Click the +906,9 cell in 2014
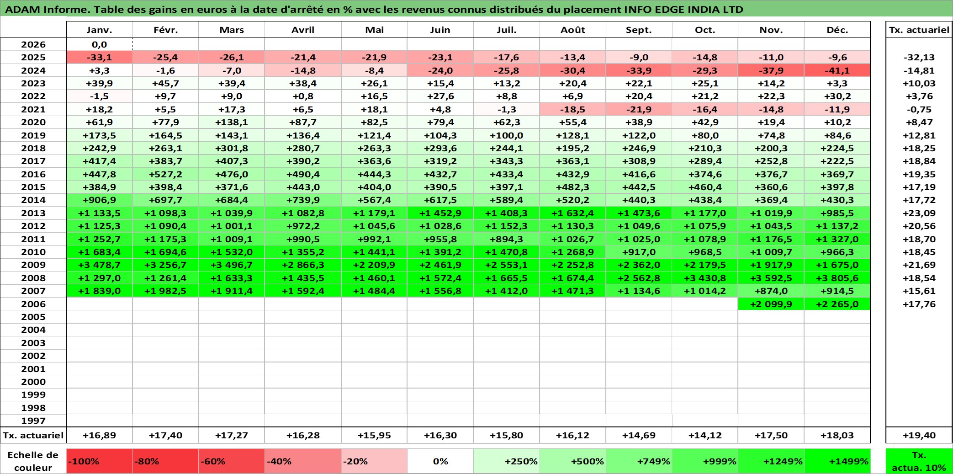This screenshot has width=953, height=474. pyautogui.click(x=100, y=200)
